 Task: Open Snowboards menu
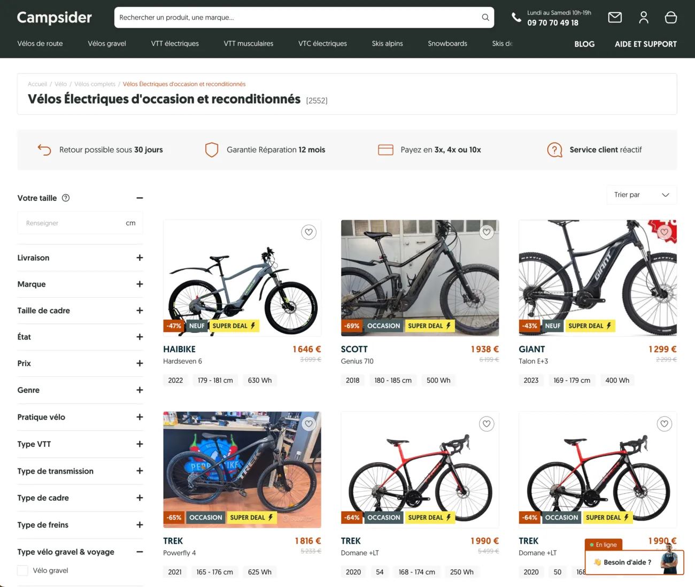(x=447, y=44)
